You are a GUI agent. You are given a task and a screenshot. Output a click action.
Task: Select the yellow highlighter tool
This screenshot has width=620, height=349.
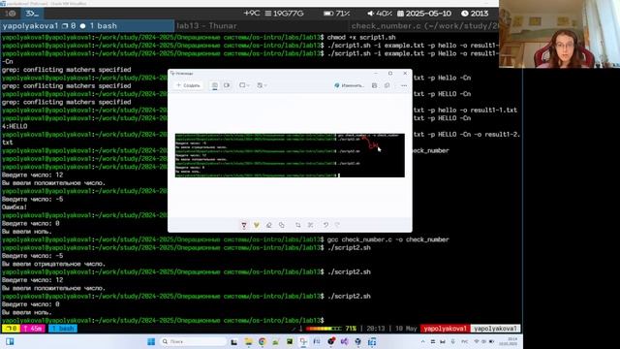(257, 225)
